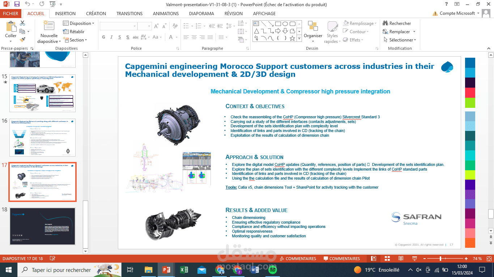Select slide 18 thumbnail
The width and height of the screenshot is (494, 277).
[43, 227]
